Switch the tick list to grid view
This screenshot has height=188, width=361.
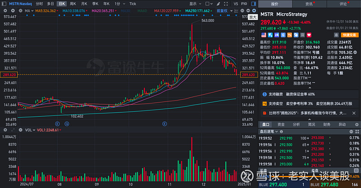point(357,132)
